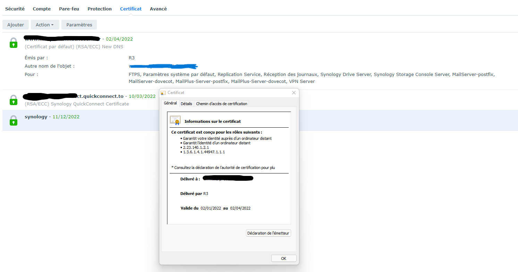Open the Détails tab in Certificat dialog

(186, 104)
